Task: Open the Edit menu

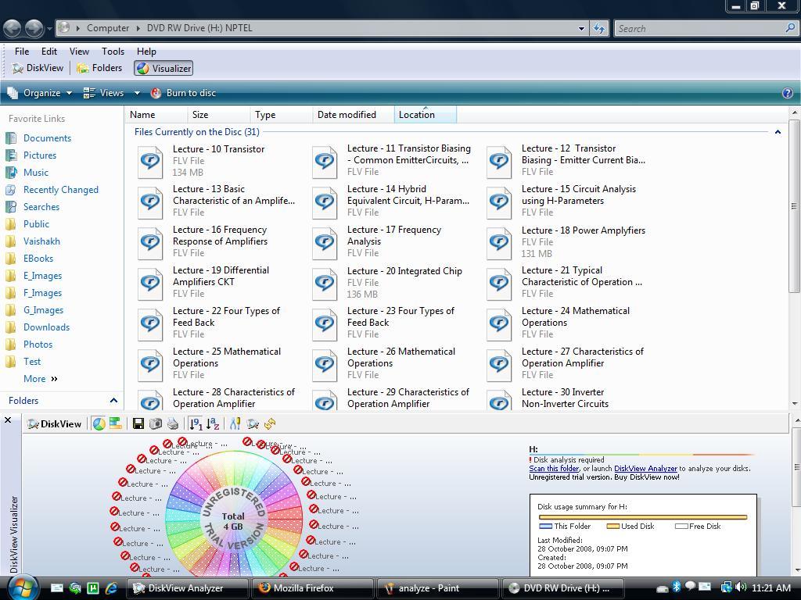Action: 49,51
